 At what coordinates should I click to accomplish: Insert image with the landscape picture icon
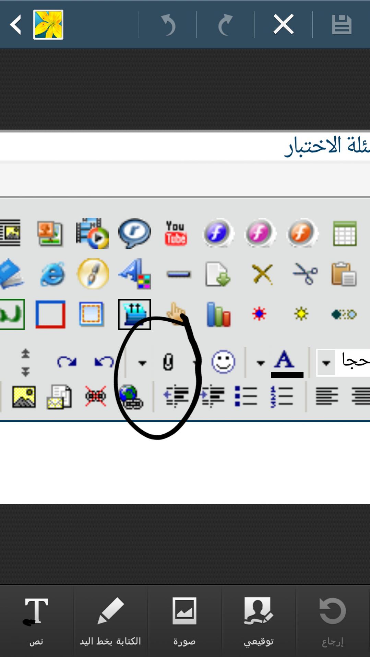[x=24, y=397]
